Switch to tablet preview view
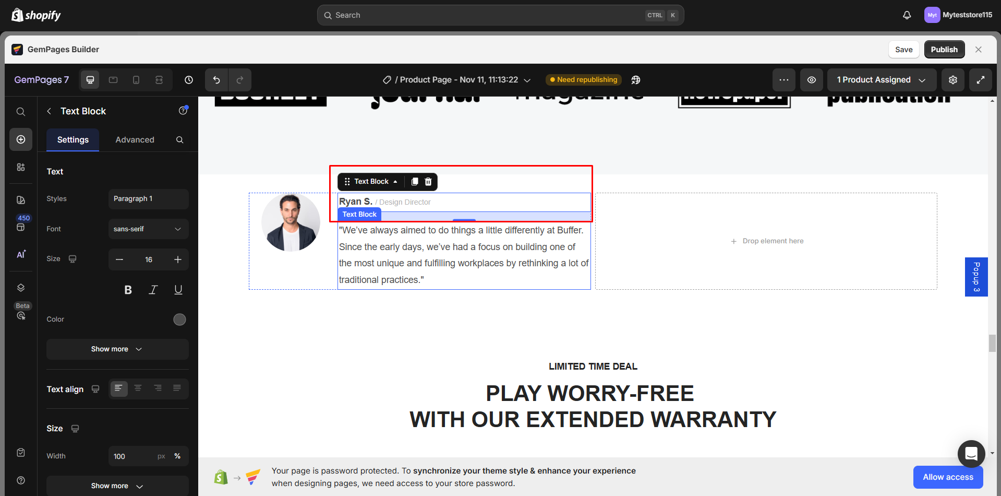This screenshot has width=1001, height=496. click(x=113, y=79)
